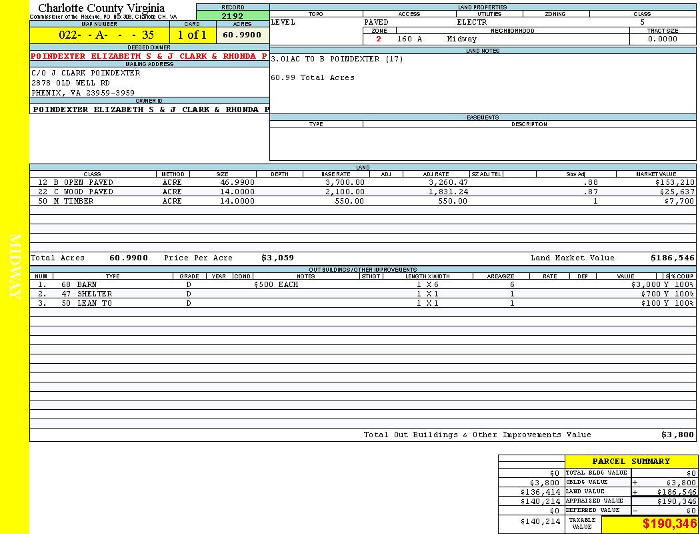Click the Midway neighborhood value
The height and width of the screenshot is (534, 700).
(461, 39)
